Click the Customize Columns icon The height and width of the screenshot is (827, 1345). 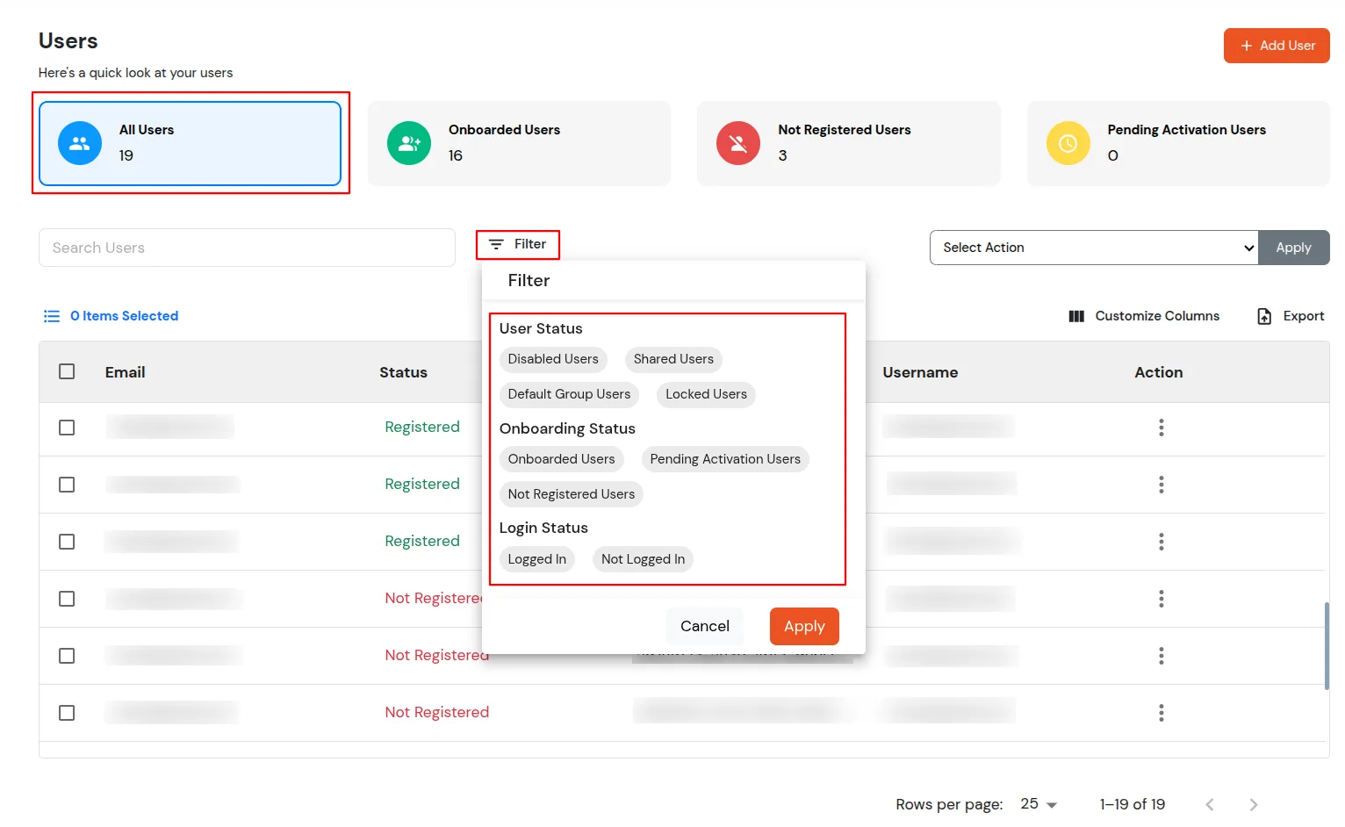(x=1075, y=315)
